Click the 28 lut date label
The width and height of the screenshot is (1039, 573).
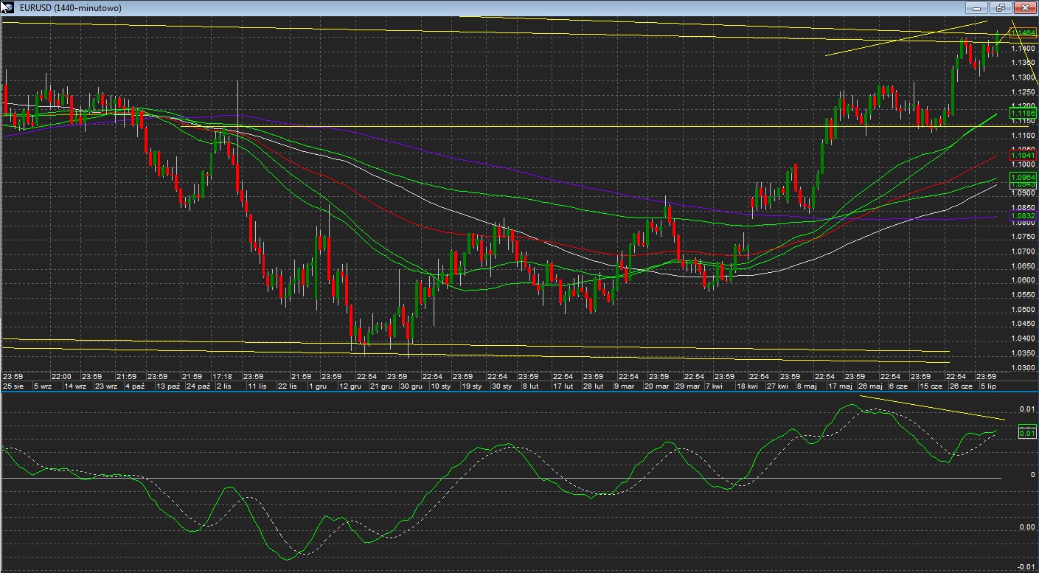593,386
